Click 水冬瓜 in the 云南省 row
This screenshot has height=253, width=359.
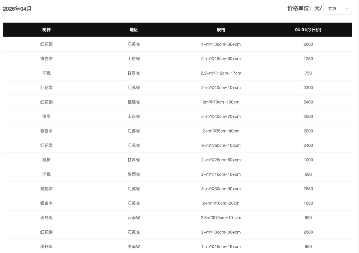(x=46, y=217)
